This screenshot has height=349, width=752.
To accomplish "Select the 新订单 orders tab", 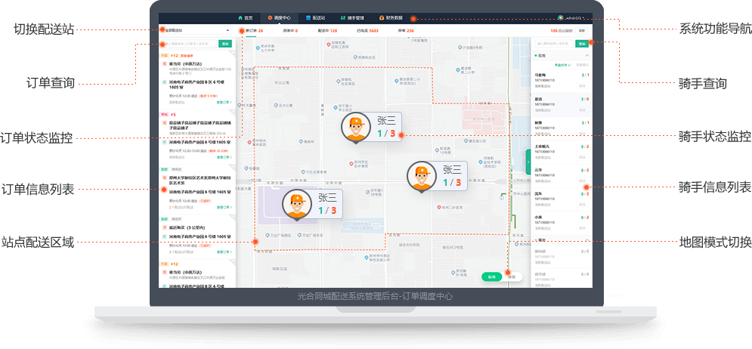I will pyautogui.click(x=252, y=31).
